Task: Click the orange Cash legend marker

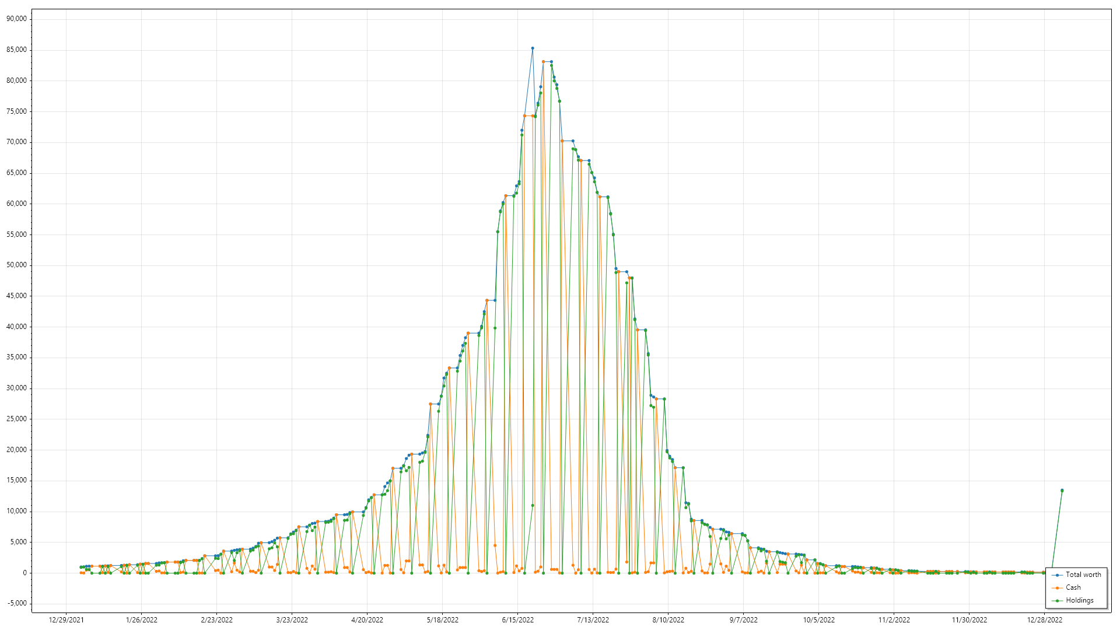Action: pos(1057,588)
